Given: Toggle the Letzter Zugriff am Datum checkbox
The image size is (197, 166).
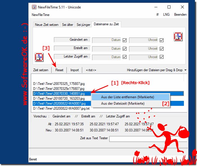Looking at the screenshot, I should (x=124, y=57).
